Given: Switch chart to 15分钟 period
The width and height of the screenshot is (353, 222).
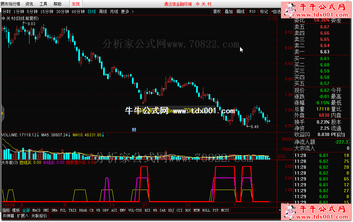Looking at the screenshot, I should coord(47,11).
